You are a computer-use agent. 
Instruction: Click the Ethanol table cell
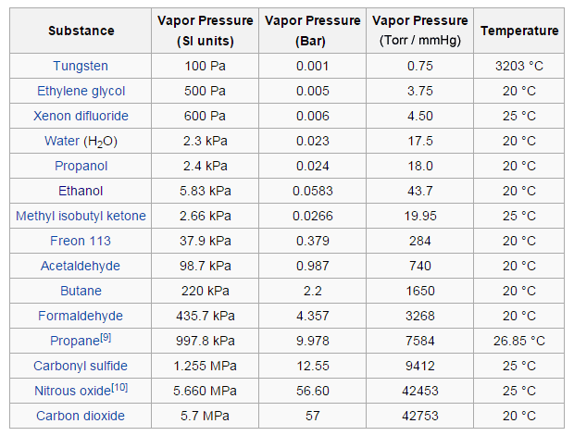click(x=81, y=191)
